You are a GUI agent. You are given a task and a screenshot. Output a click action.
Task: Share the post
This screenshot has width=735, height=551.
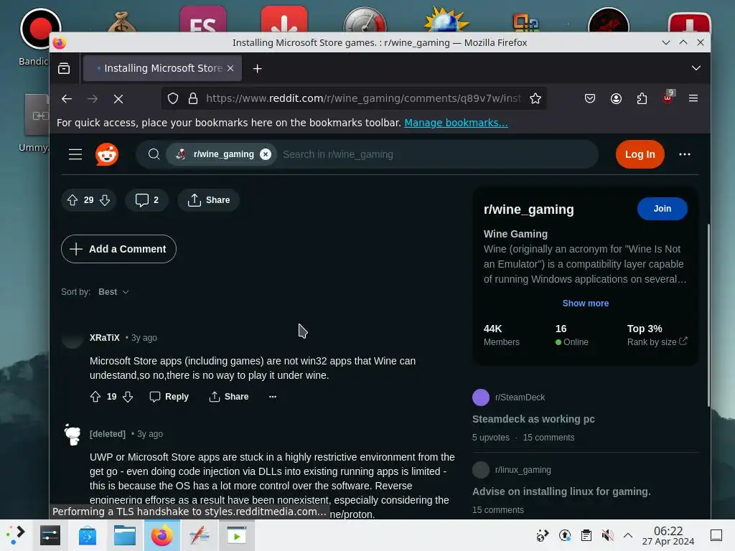click(x=209, y=200)
